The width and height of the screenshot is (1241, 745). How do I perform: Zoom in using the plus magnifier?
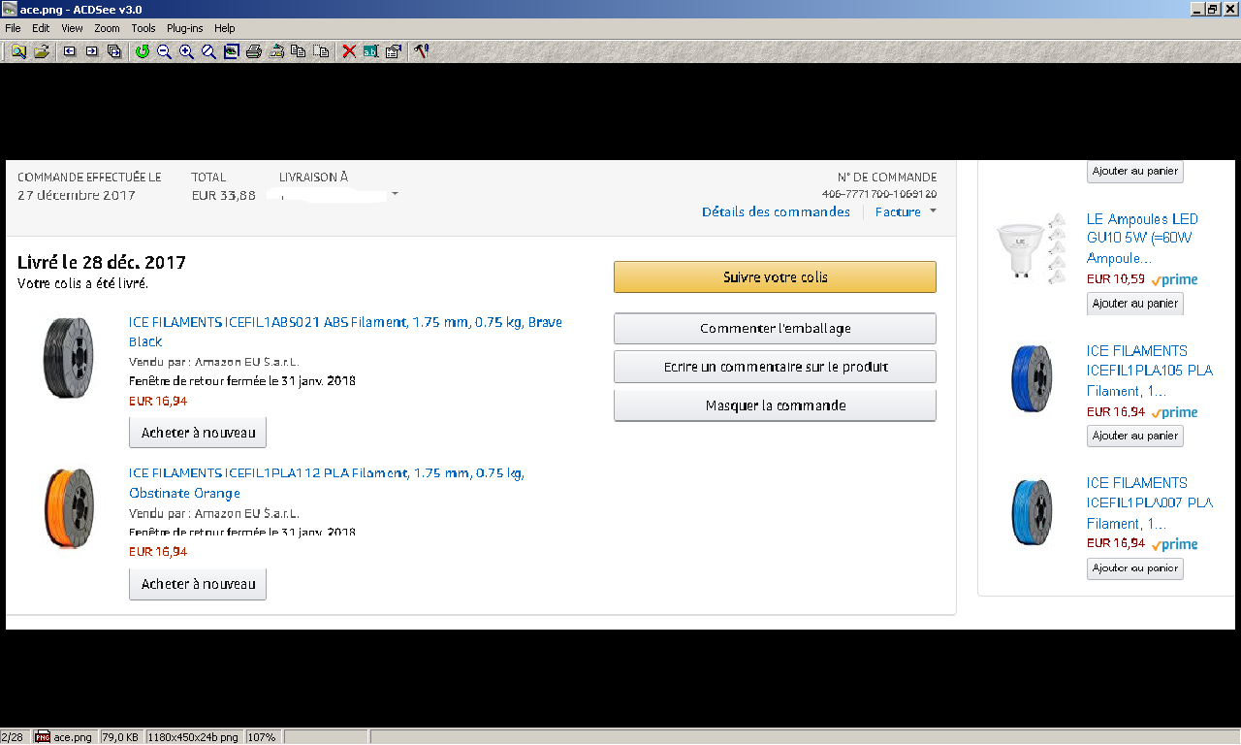(x=186, y=51)
